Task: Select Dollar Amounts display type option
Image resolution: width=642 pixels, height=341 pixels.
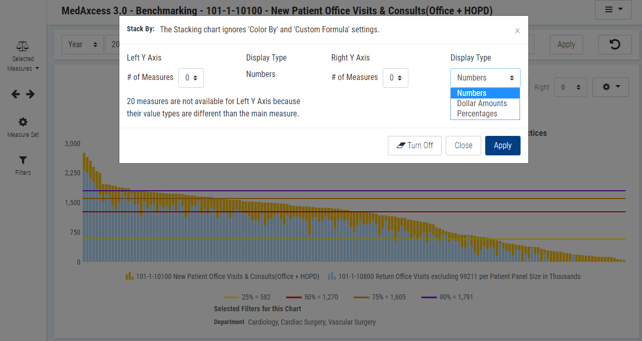Action: click(482, 104)
